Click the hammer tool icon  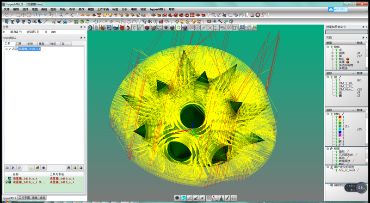[x=220, y=21]
